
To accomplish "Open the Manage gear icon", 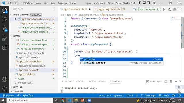I will tap(5, 88).
